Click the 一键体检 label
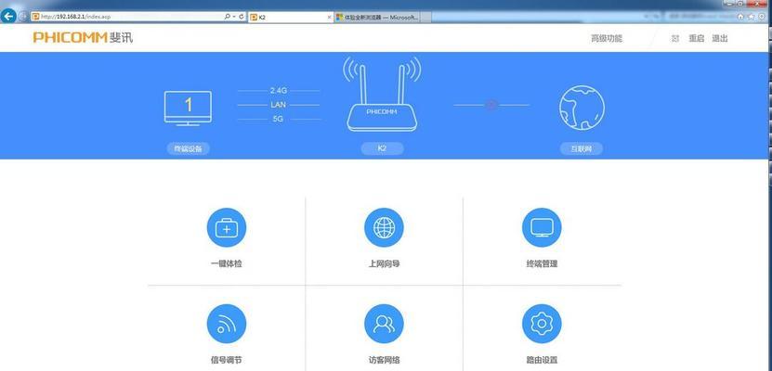The image size is (772, 371). pyautogui.click(x=227, y=264)
